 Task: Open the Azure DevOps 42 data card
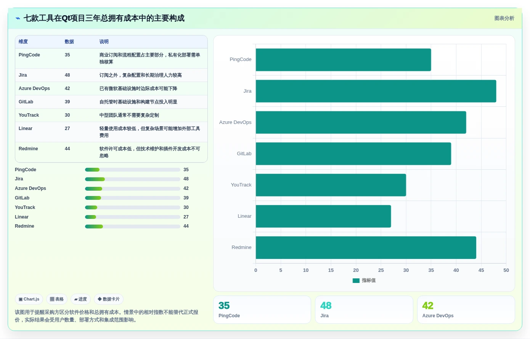(466, 310)
